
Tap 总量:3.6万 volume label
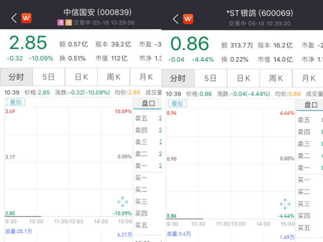click(179, 234)
